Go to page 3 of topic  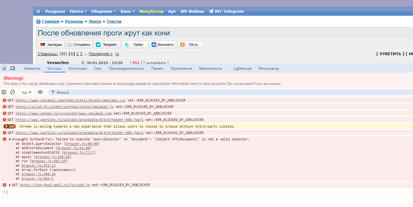(81, 54)
